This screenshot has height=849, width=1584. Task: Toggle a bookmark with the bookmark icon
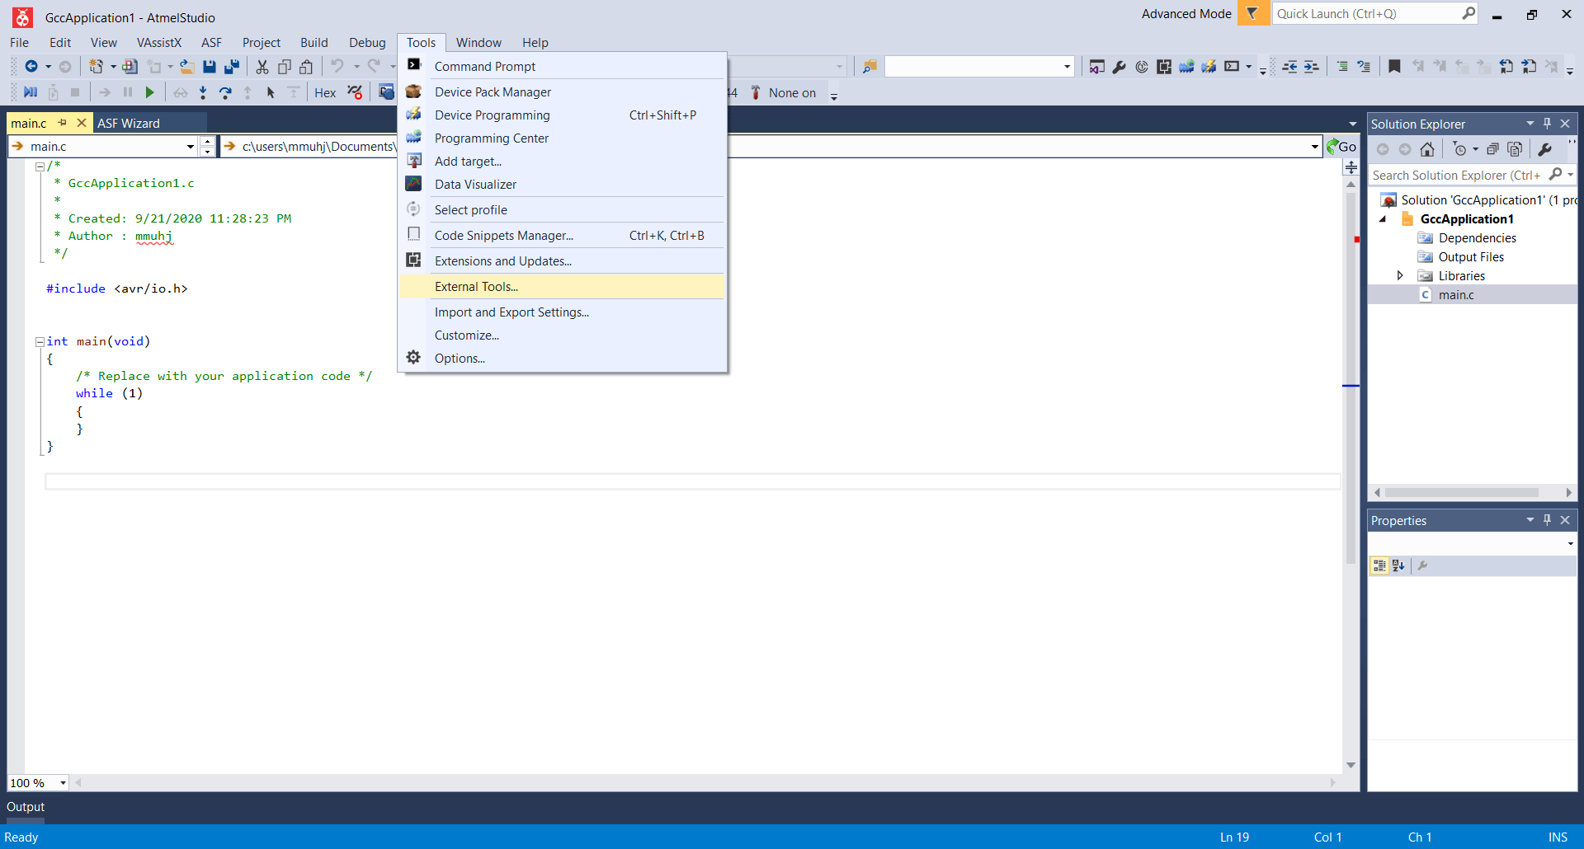tap(1394, 67)
